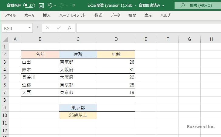Click the 年齢 header cell
Viewport: 221px width, 137px height.
116,54
